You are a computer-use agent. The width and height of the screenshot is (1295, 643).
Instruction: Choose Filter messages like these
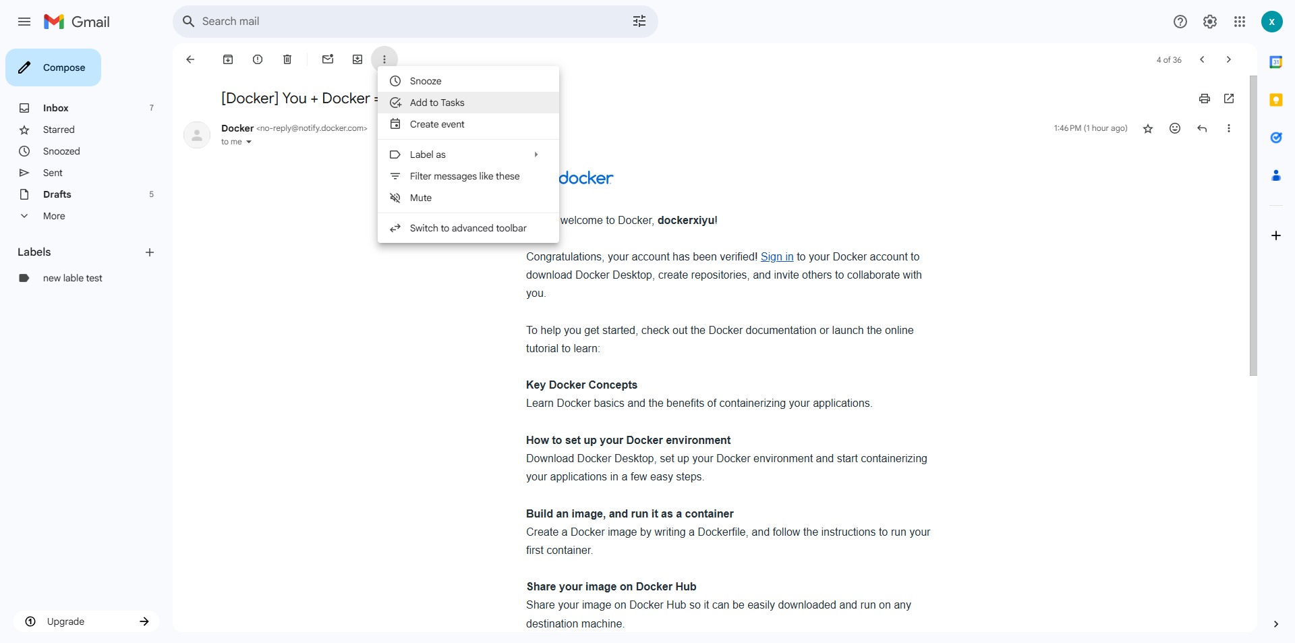coord(468,176)
